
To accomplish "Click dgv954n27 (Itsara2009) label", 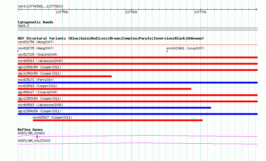I will click(38, 92).
